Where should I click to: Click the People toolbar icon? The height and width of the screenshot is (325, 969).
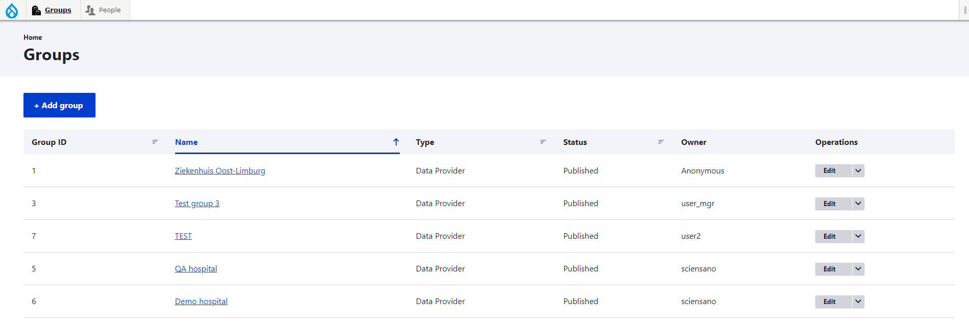[90, 10]
